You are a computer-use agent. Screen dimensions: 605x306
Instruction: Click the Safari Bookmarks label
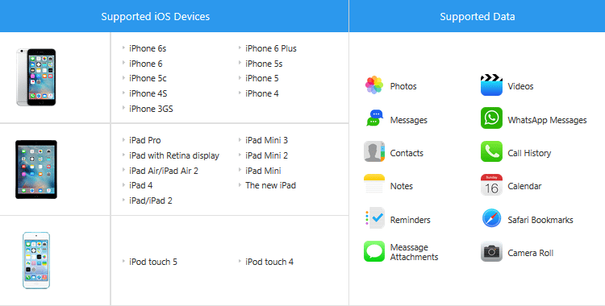pyautogui.click(x=540, y=220)
